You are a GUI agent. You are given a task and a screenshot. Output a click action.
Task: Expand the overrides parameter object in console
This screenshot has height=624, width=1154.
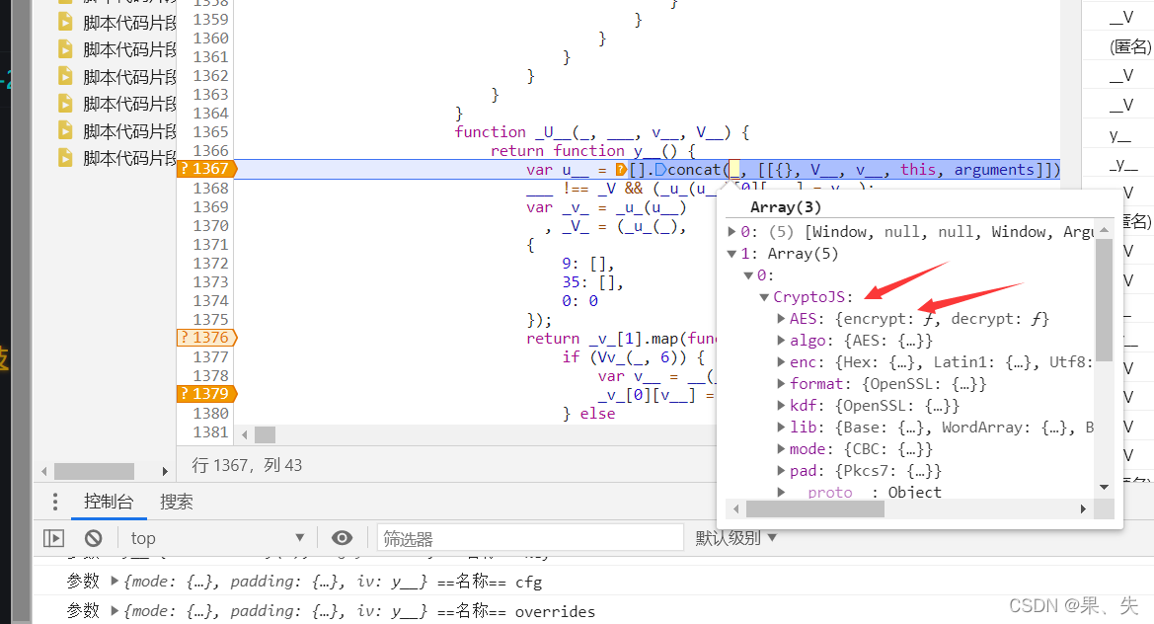tap(115, 611)
